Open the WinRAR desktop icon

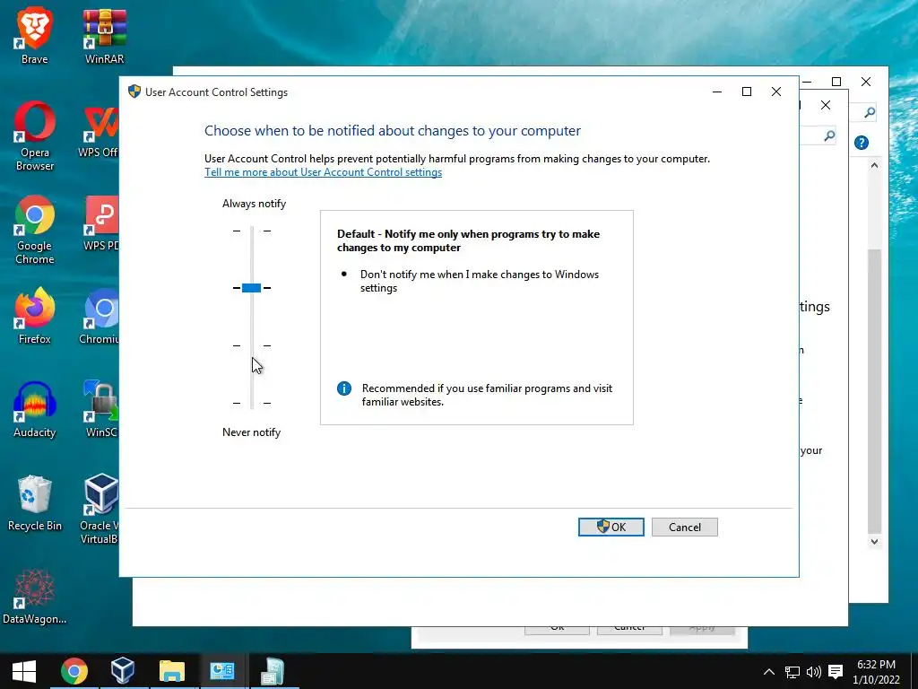point(104,35)
